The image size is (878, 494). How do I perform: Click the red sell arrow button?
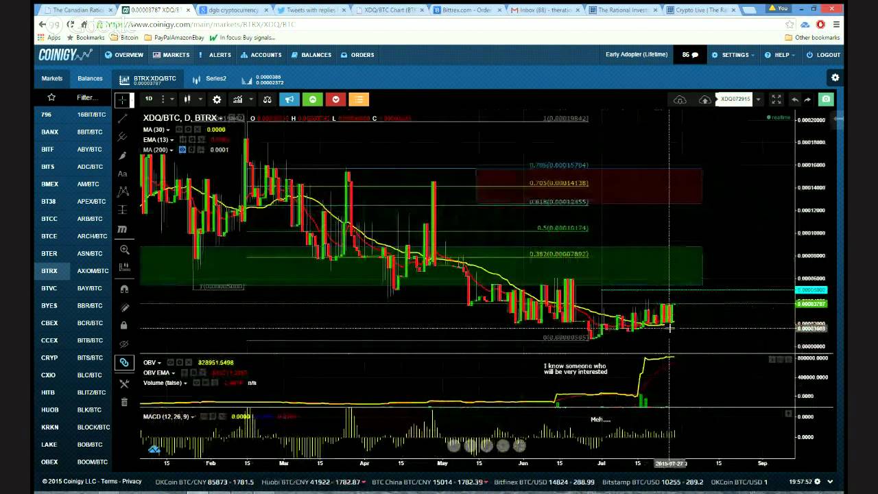(335, 99)
